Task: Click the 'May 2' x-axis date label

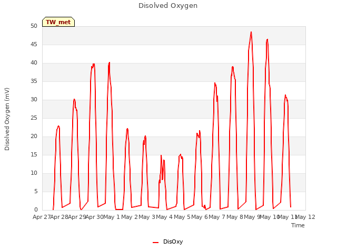Action: [x=129, y=217]
